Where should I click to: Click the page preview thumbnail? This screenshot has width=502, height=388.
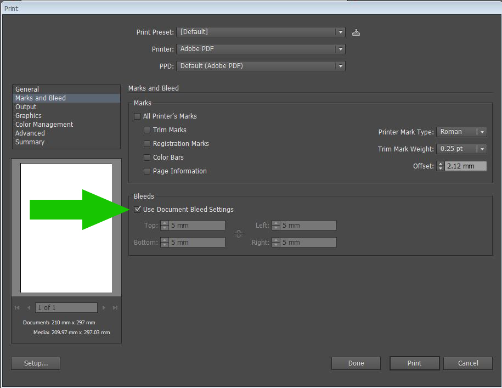pos(66,228)
